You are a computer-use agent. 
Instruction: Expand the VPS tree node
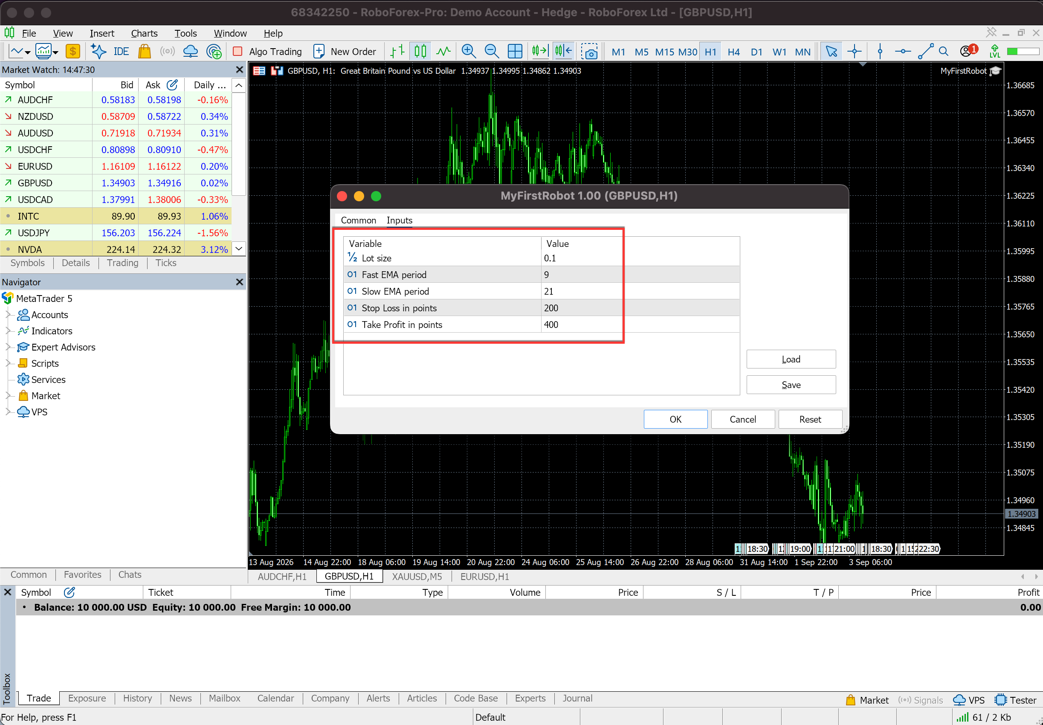pos(8,412)
